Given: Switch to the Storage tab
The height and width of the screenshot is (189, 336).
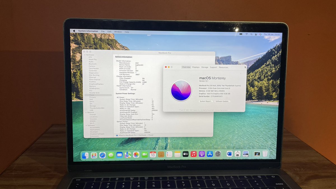Looking at the screenshot, I should point(205,67).
